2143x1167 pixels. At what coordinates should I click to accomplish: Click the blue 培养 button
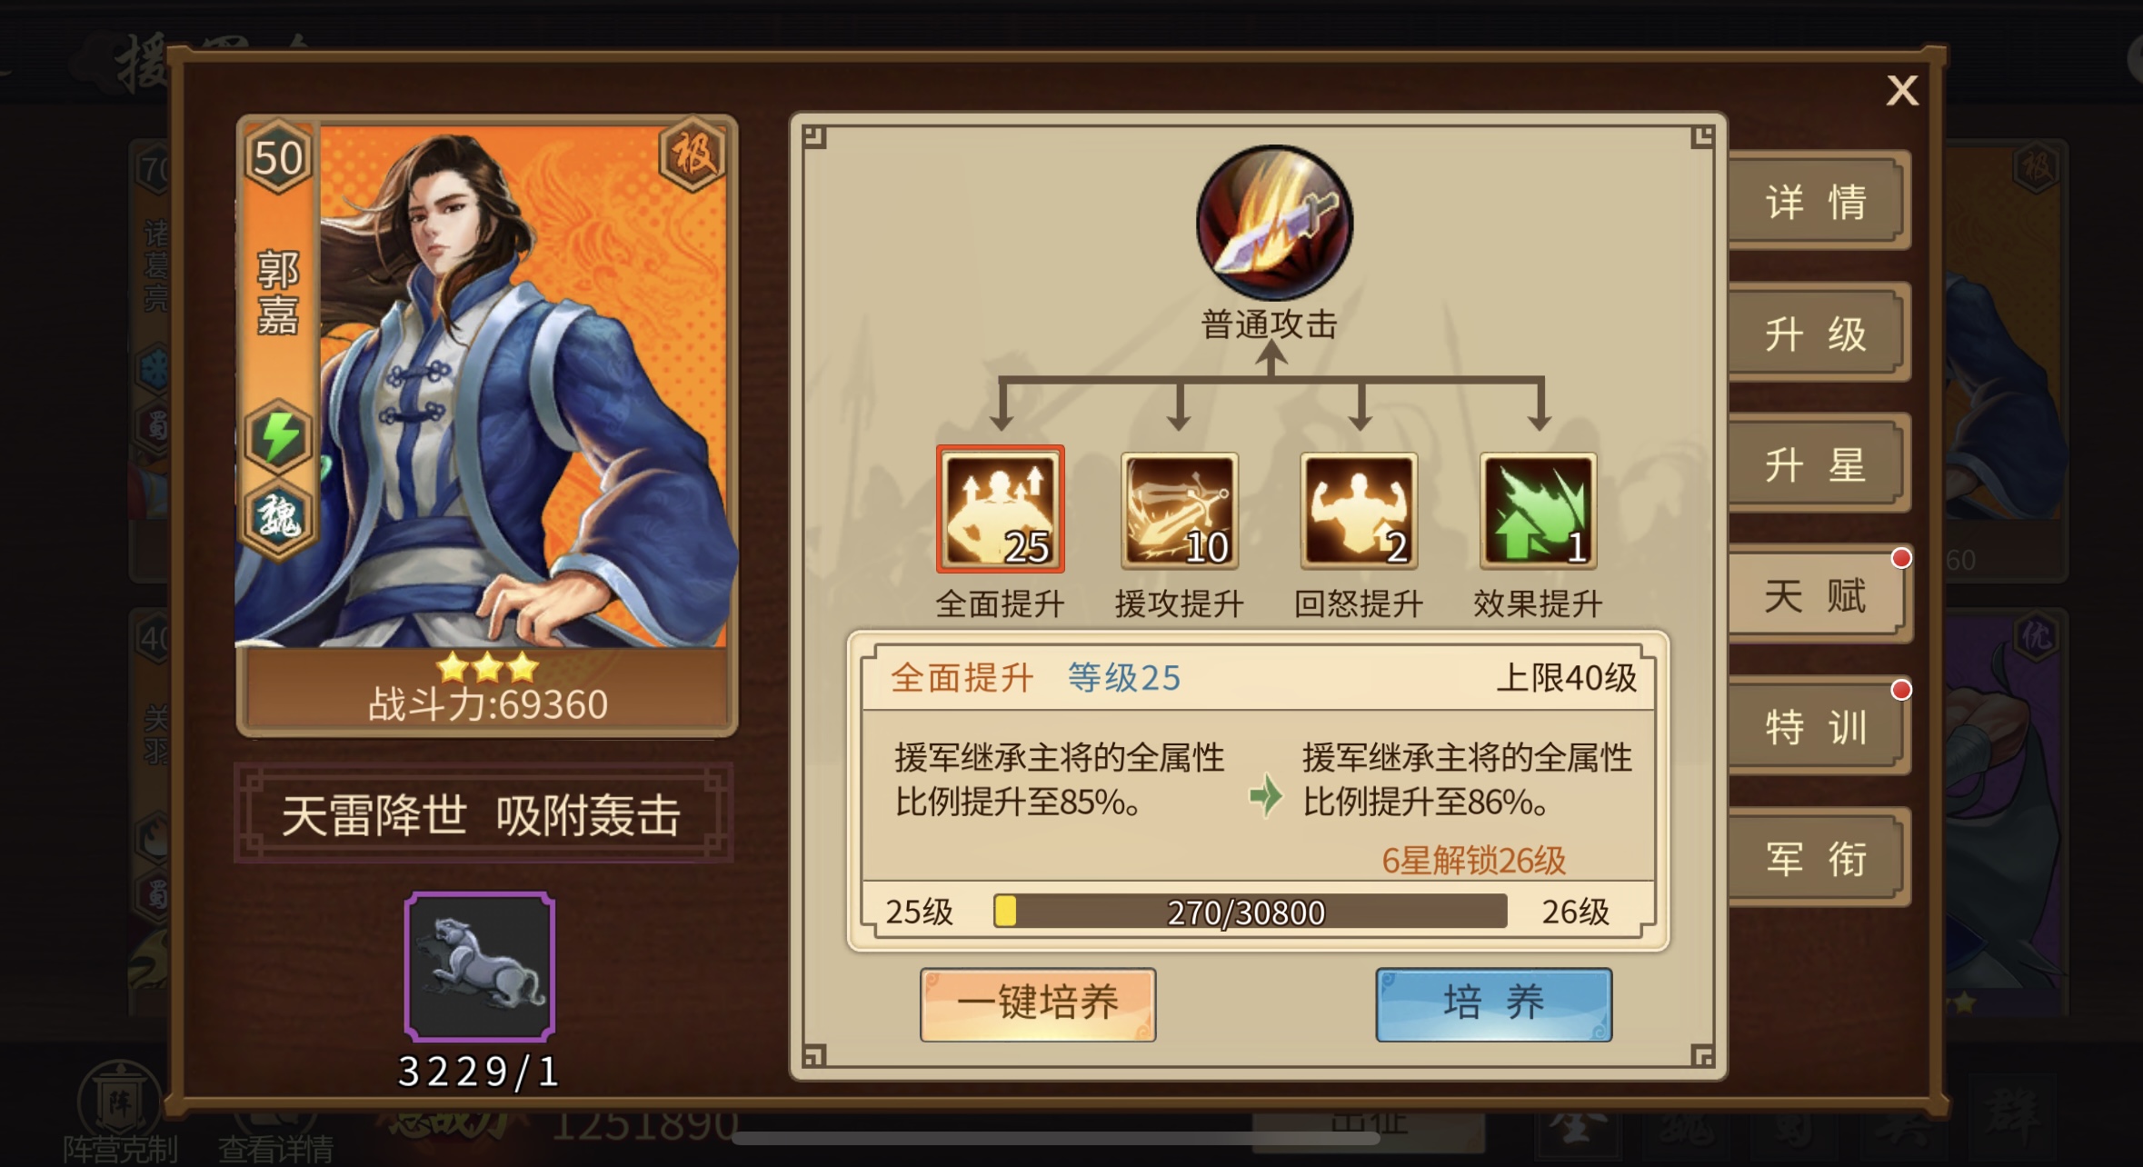click(1494, 1003)
